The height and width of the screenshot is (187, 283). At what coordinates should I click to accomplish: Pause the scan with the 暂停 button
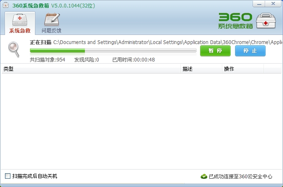(215, 51)
